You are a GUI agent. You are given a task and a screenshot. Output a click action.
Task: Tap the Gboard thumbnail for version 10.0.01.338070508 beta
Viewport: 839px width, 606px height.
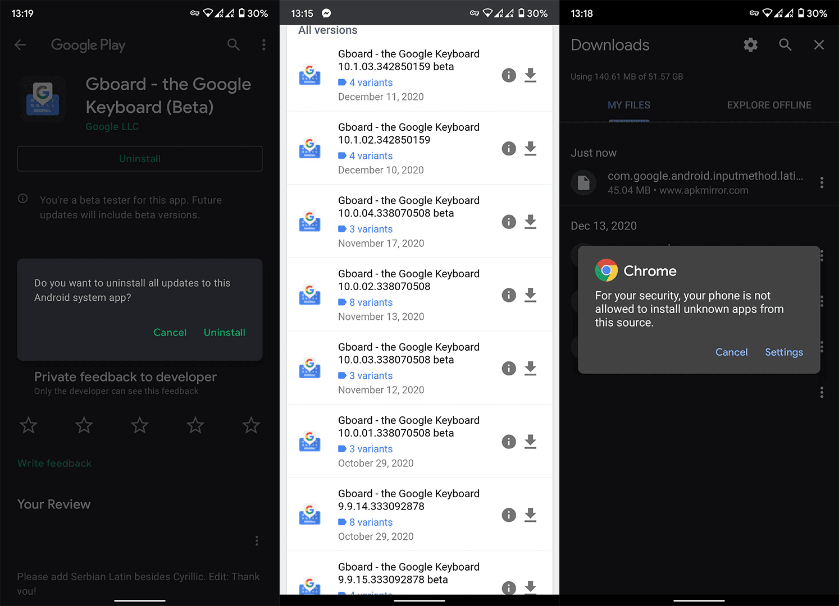pos(309,442)
